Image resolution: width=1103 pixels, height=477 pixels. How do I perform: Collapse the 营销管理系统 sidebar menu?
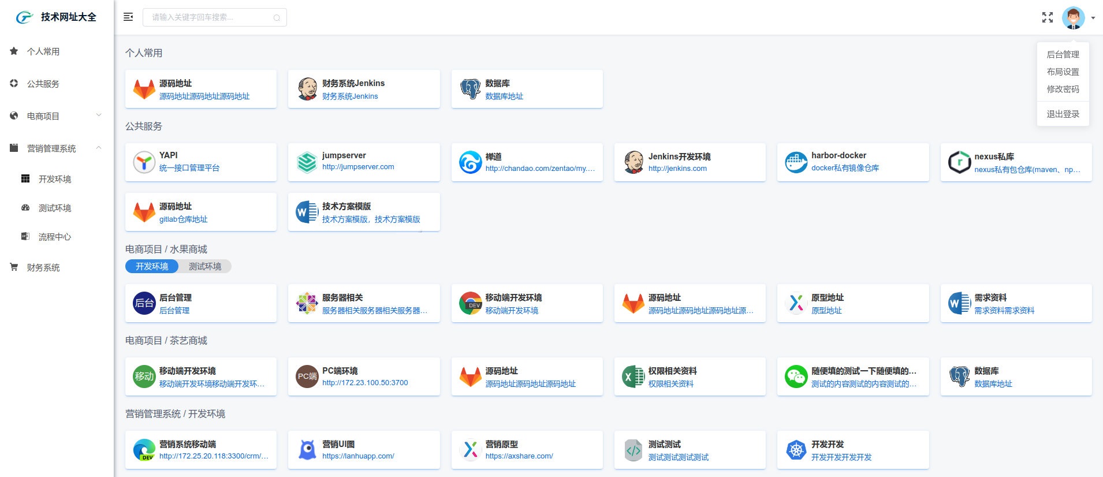tap(57, 148)
